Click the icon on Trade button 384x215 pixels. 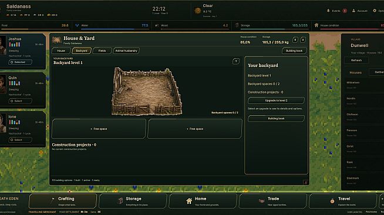point(261,201)
